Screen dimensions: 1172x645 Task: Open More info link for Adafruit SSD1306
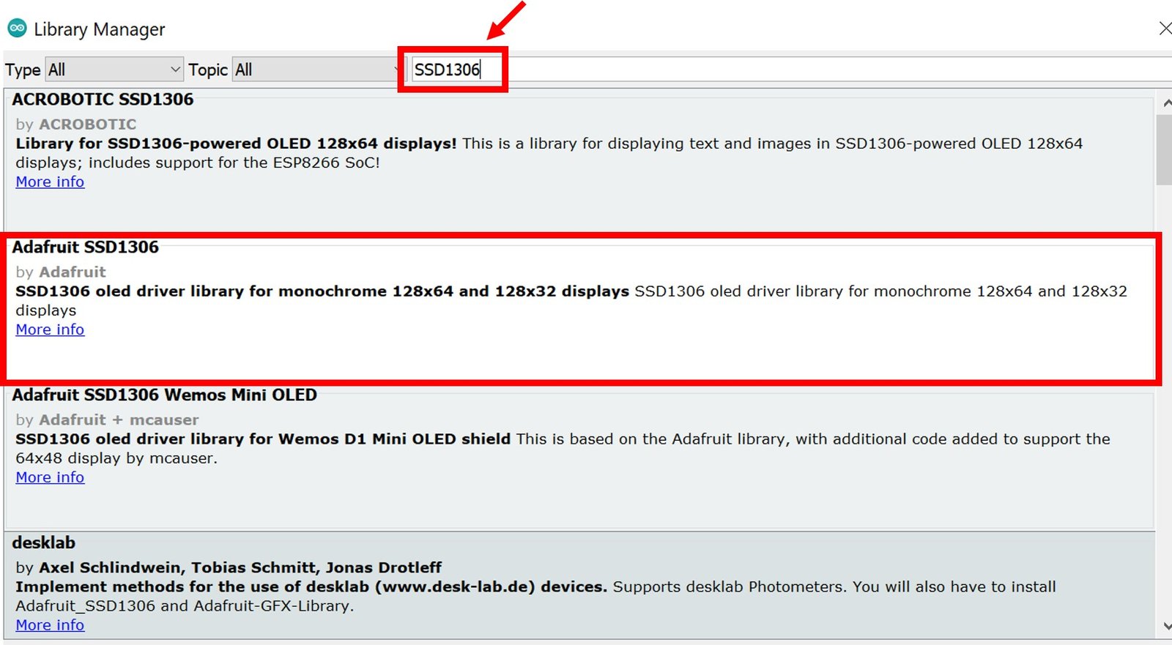(50, 329)
